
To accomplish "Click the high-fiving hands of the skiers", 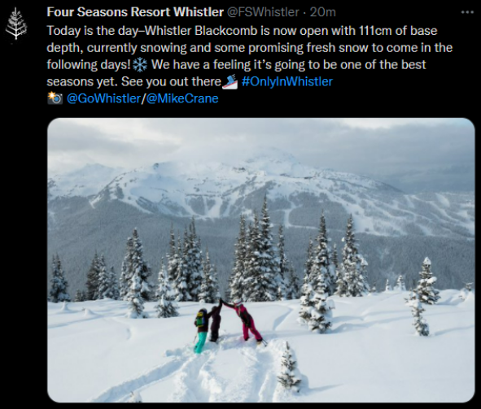I will [222, 301].
